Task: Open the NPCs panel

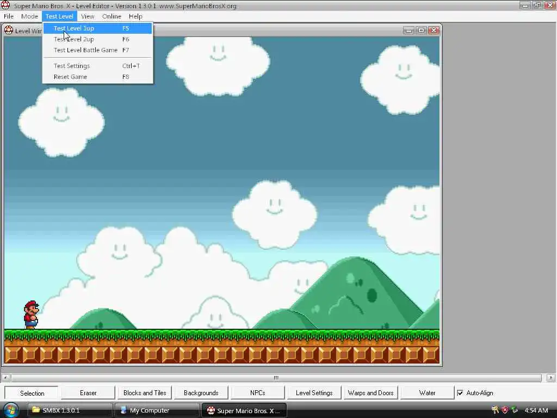Action: [x=257, y=393]
